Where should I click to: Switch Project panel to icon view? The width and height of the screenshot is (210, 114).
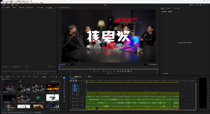click(x=8, y=110)
